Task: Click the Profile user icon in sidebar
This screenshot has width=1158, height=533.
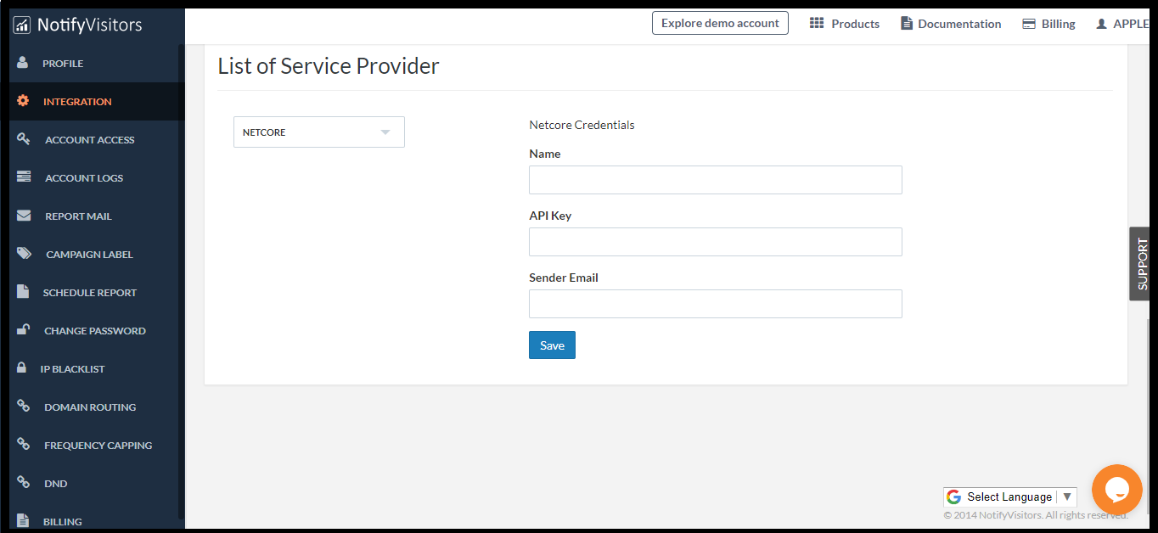Action: [x=23, y=63]
